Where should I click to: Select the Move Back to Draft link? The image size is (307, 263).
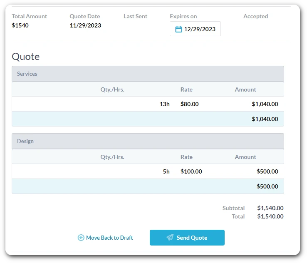[109, 238]
